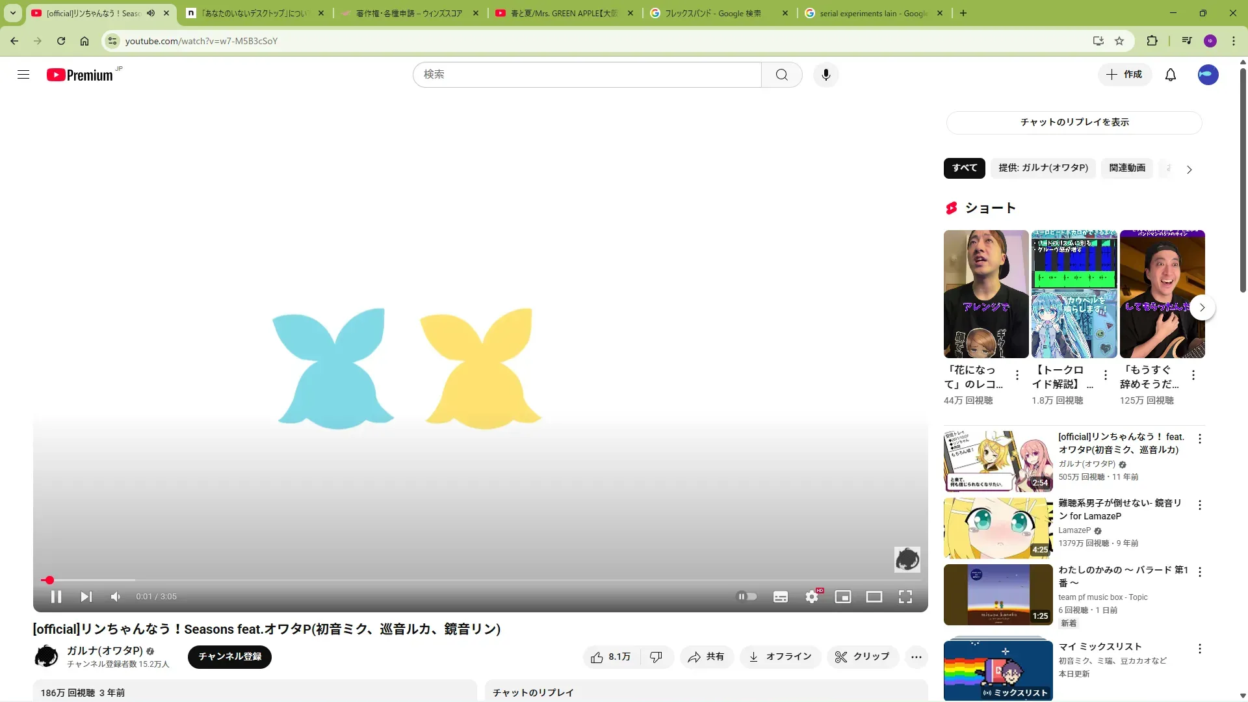Image resolution: width=1248 pixels, height=702 pixels.
Task: Enable miniplayer mode
Action: tap(843, 597)
